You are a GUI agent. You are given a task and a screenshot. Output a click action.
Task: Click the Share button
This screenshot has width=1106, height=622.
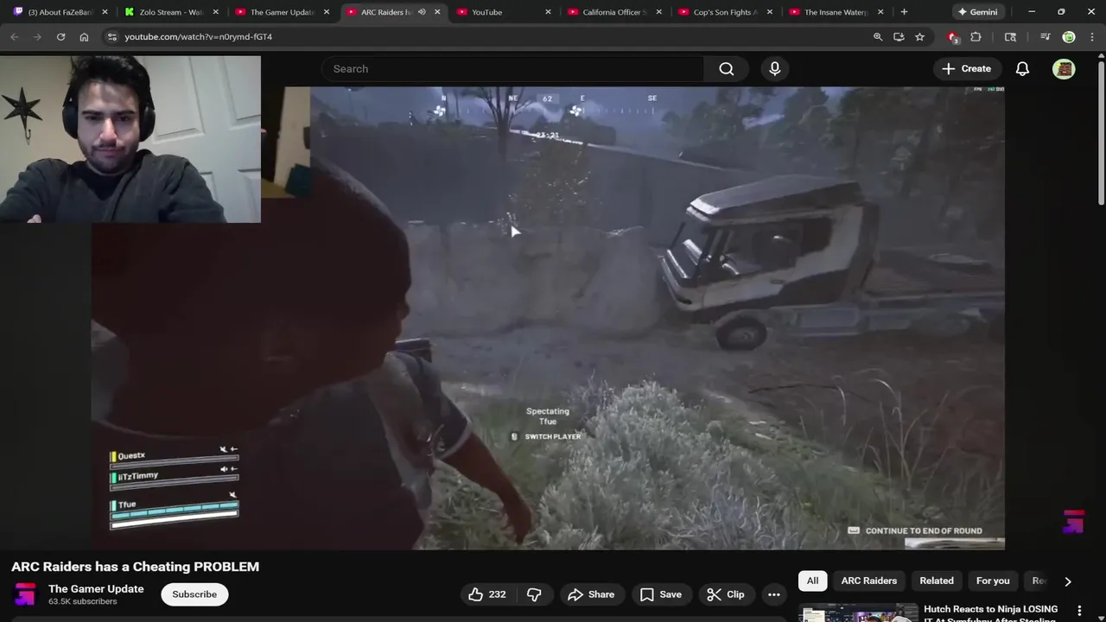[591, 594]
